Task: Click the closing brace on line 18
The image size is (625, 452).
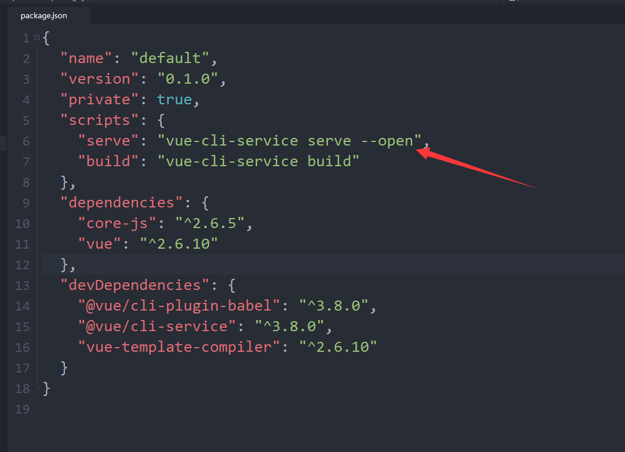Action: click(x=47, y=388)
